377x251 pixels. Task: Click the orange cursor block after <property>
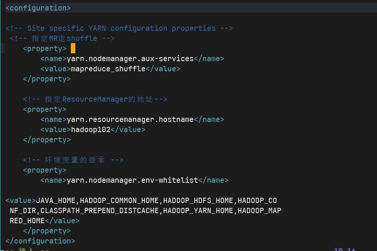(72, 48)
